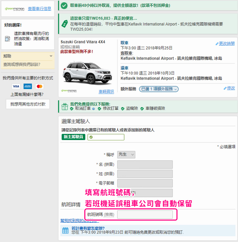Screen dimensions: 238x242
Task: Click the 姓 (拼音) input field
Action: 145,174
